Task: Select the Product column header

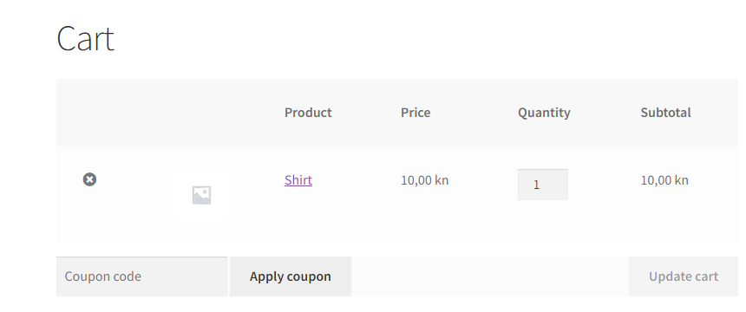Action: 308,113
